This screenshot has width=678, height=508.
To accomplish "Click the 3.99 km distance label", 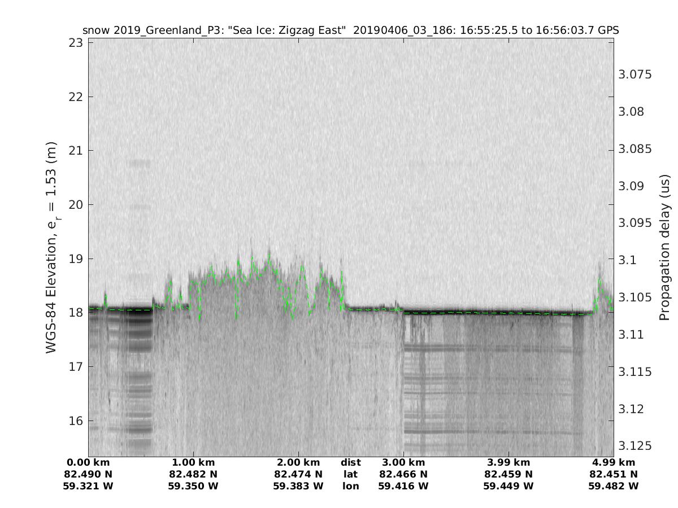I will point(508,463).
